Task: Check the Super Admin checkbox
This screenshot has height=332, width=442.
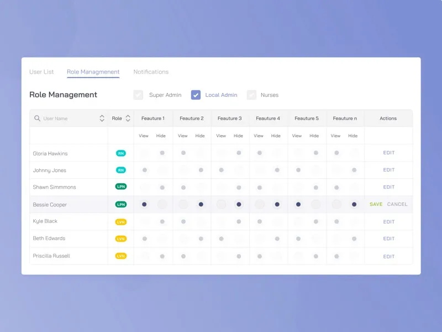Action: click(138, 95)
